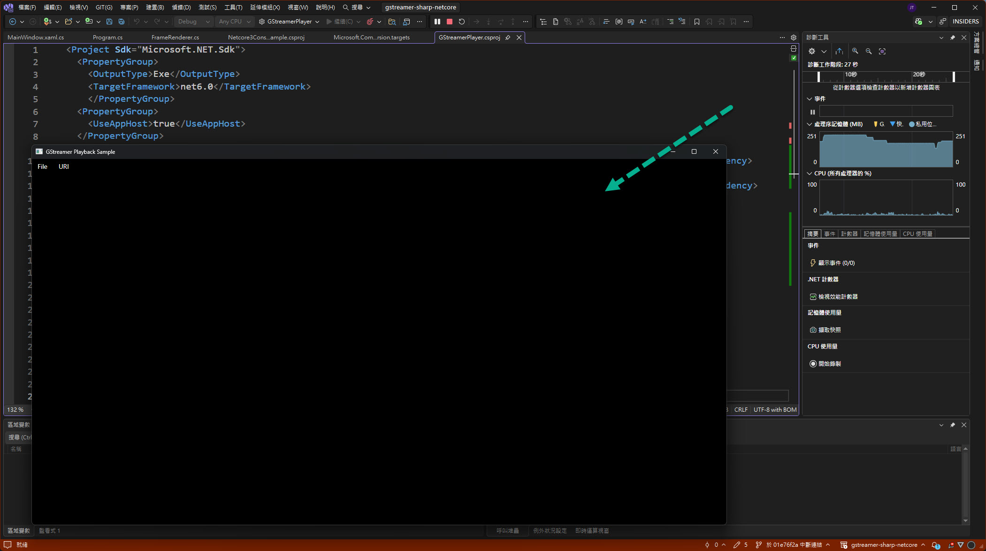Start CPU usage recording radio button
986x551 pixels.
pos(813,364)
